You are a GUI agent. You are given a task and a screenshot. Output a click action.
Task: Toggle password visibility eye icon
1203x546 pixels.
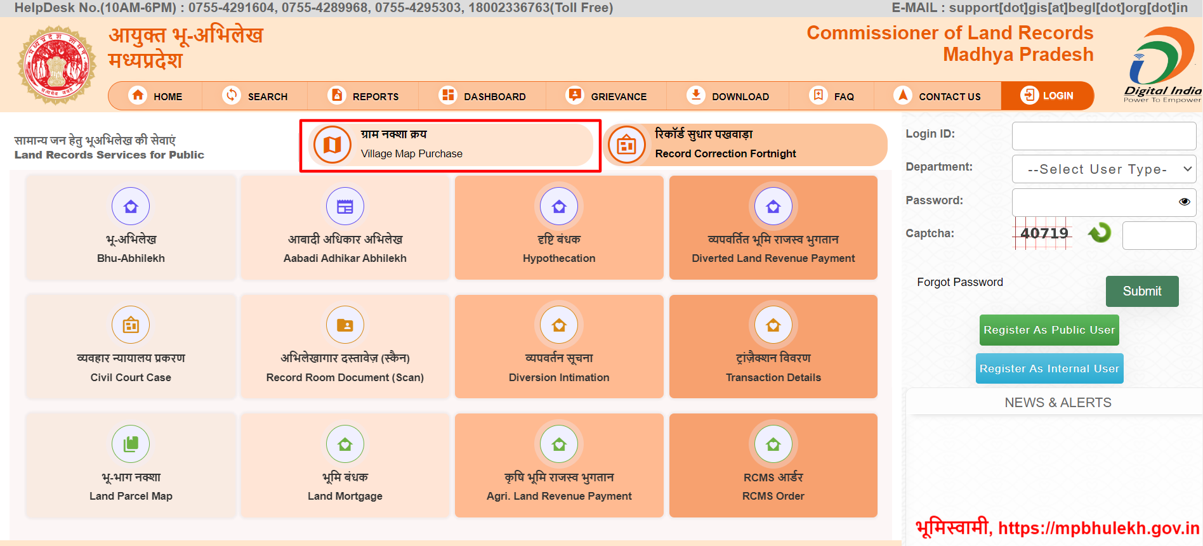coord(1184,202)
